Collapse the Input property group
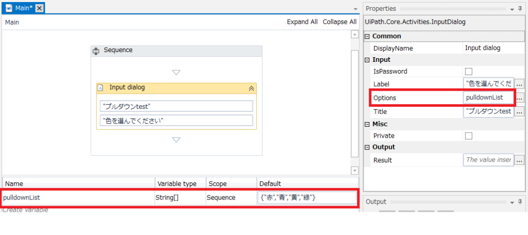528x235 pixels. coord(367,60)
